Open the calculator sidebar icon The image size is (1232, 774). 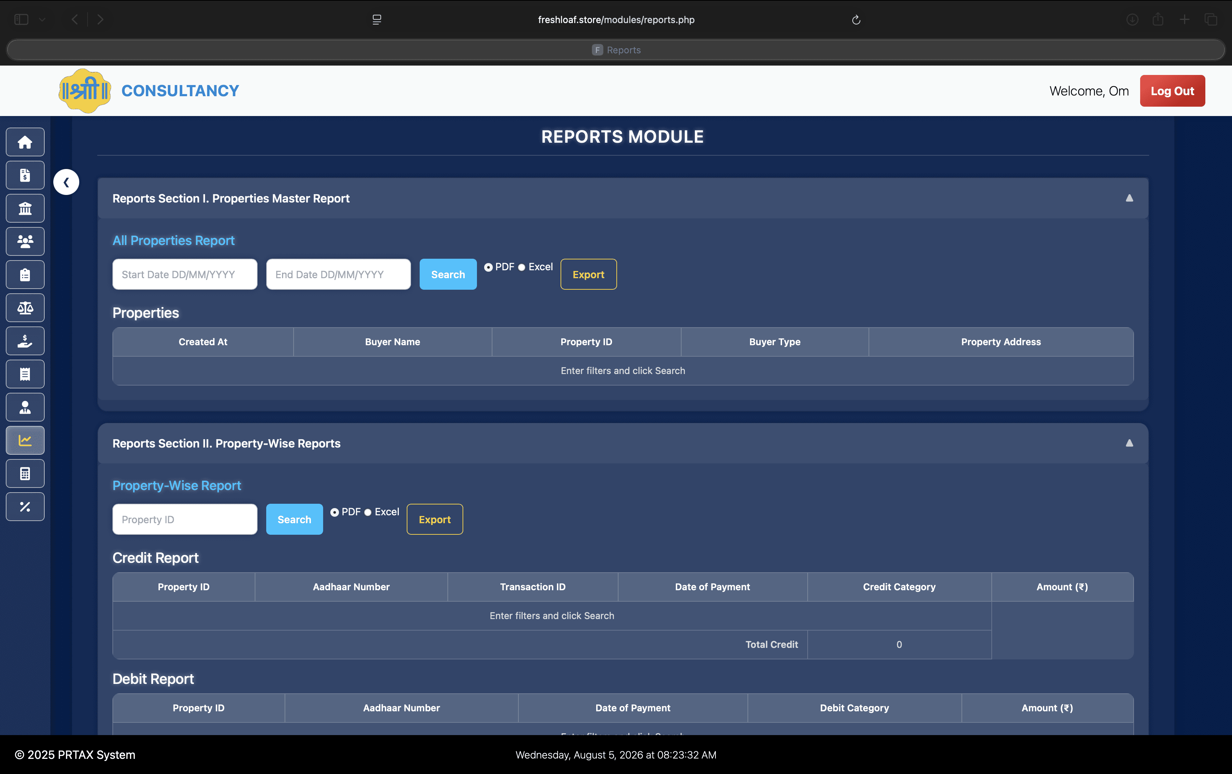pos(25,473)
